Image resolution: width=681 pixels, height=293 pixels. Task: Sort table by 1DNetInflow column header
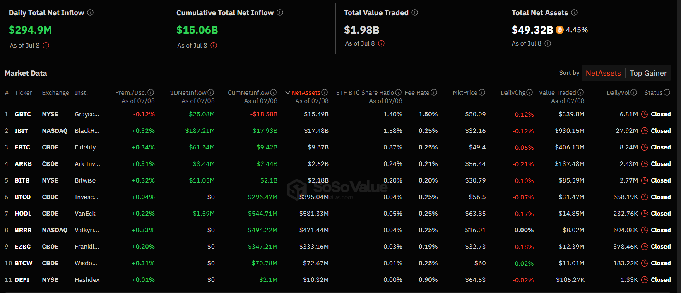coord(188,93)
